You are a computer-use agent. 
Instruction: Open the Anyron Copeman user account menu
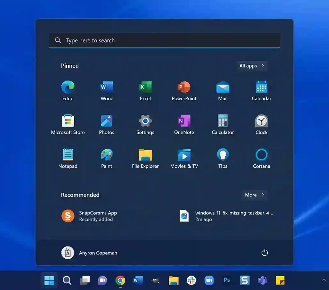point(89,253)
